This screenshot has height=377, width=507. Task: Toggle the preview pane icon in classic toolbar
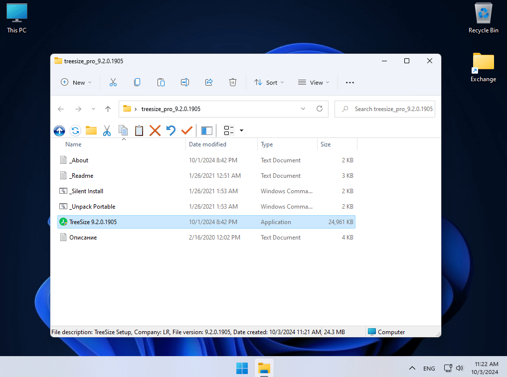click(207, 130)
